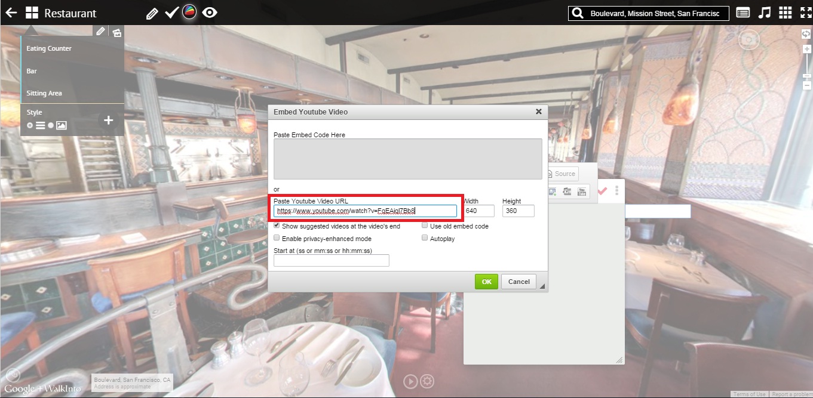The width and height of the screenshot is (813, 398).
Task: Choose the image thumbnail style under Style
Action: point(61,125)
